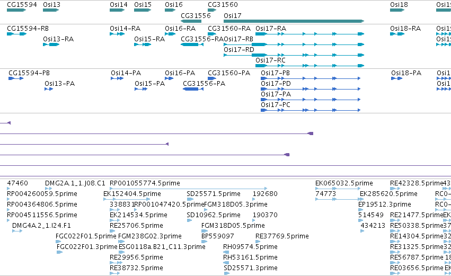451x276 pixels.
Task: Click the SD25571.5prime EST label
Action: [x=214, y=194]
